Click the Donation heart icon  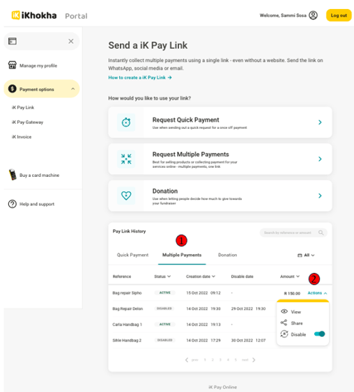[126, 196]
